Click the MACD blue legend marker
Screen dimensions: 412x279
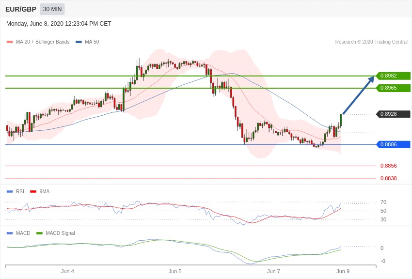click(10, 233)
